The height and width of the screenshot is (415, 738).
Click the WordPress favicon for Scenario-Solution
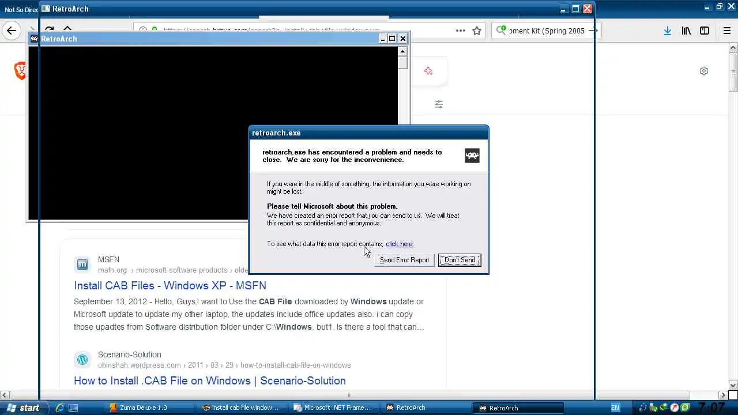tap(82, 360)
